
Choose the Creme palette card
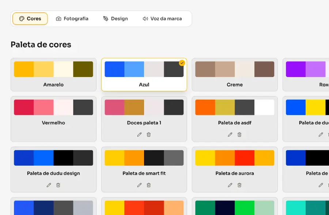(235, 74)
